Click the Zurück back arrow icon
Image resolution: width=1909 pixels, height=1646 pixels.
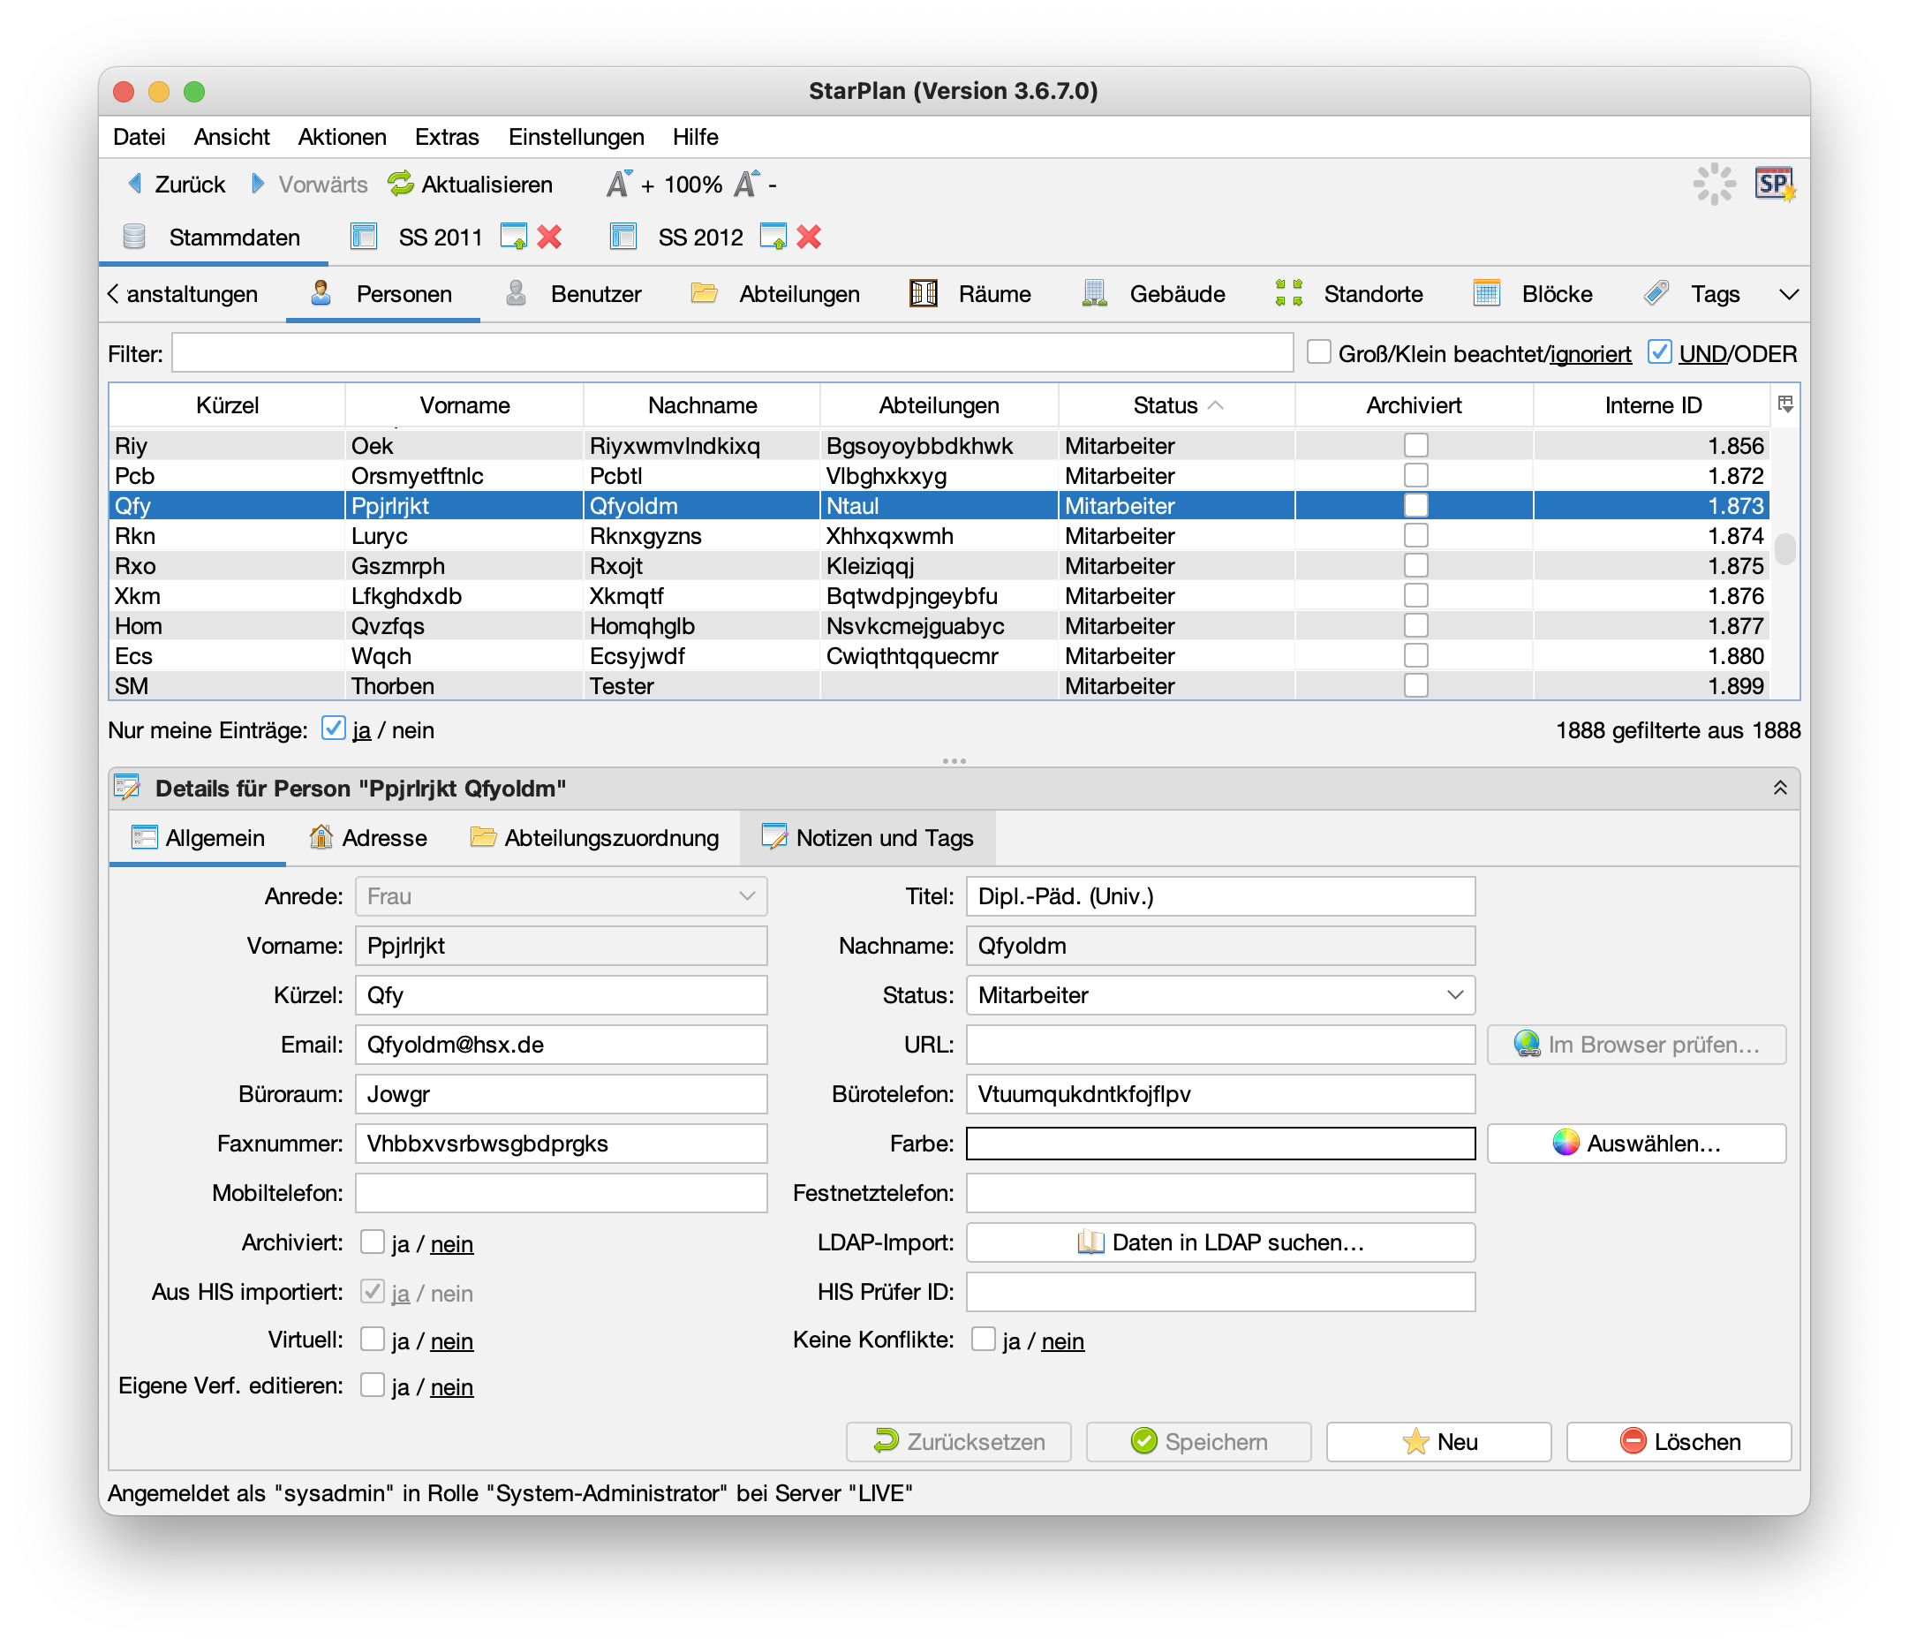pyautogui.click(x=134, y=185)
